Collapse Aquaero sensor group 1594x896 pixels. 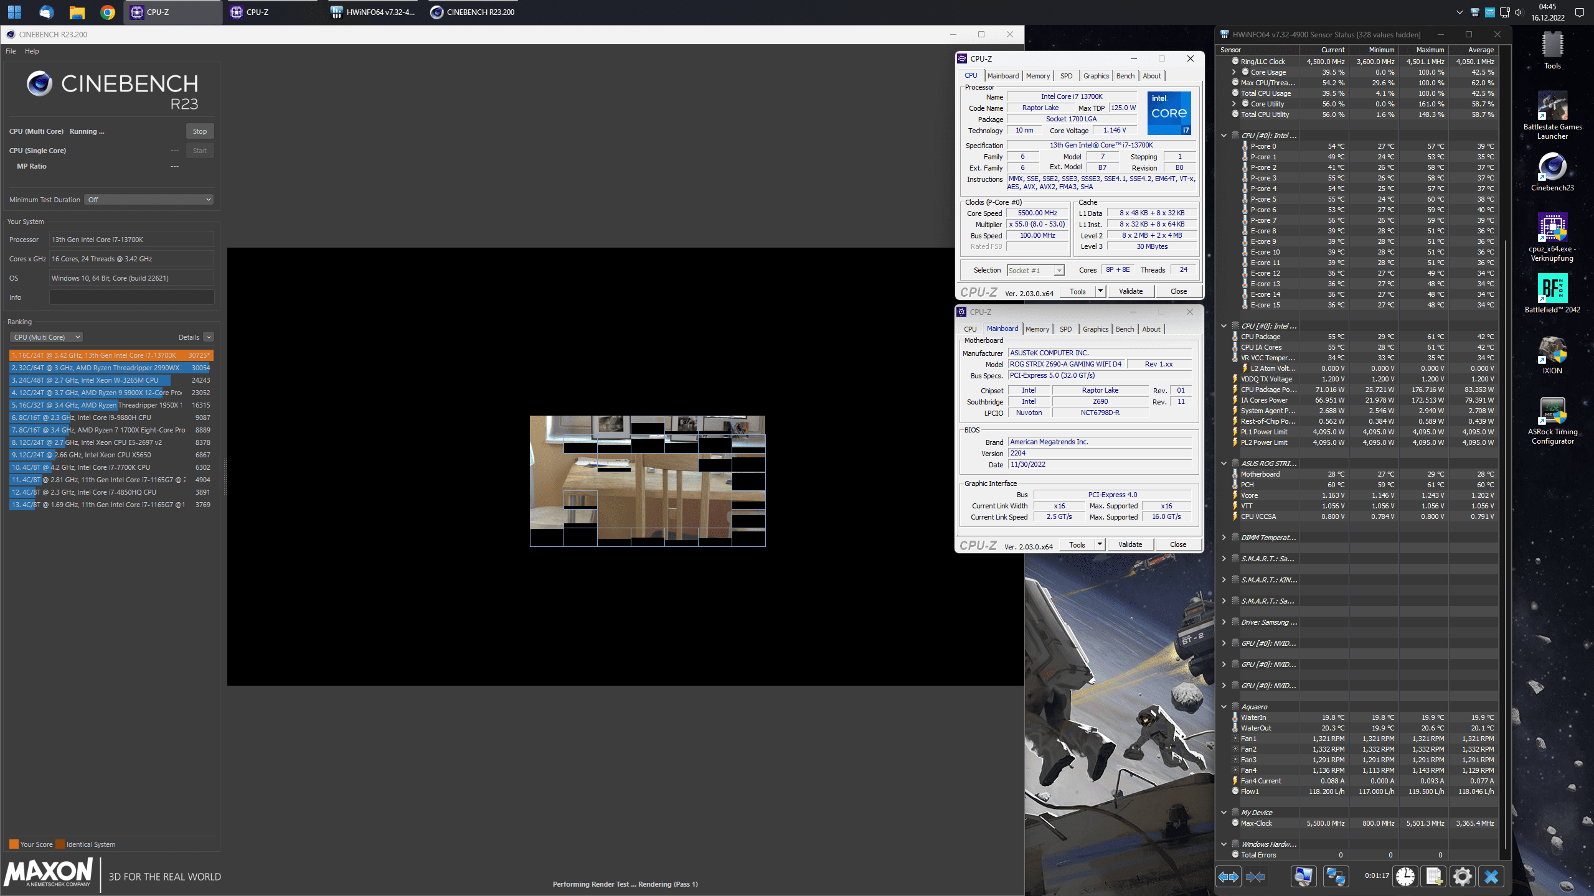pos(1224,707)
